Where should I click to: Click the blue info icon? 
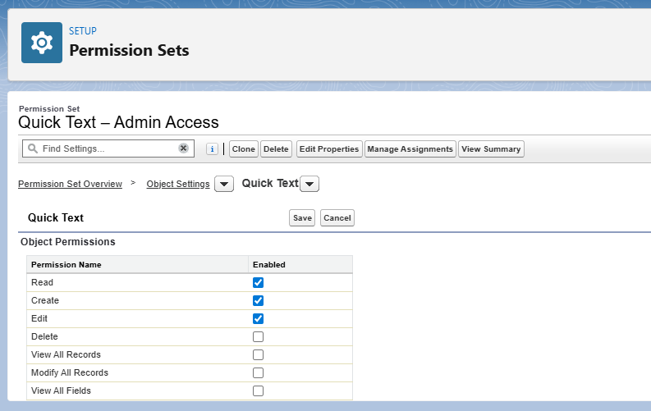coord(212,149)
